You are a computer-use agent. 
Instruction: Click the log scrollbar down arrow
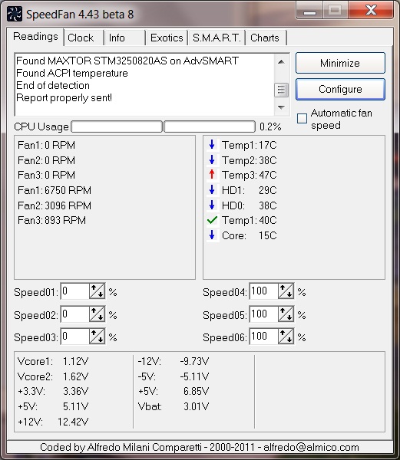281,107
